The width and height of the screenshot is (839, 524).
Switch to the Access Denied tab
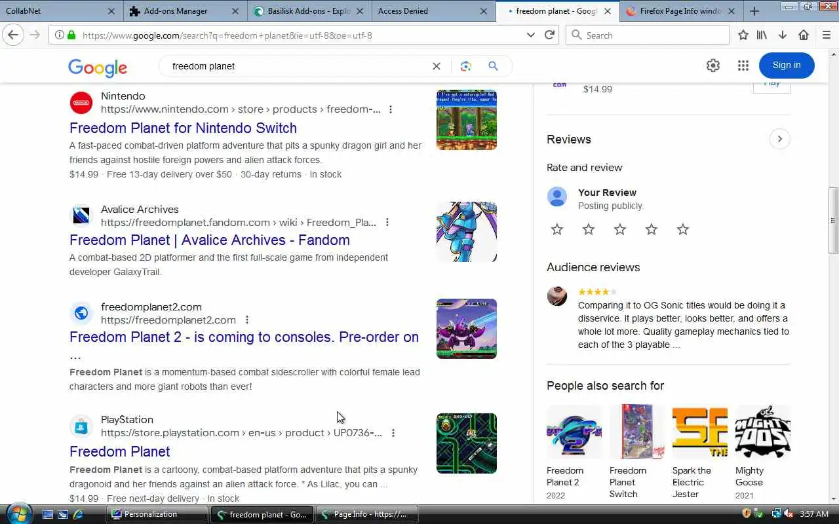click(x=433, y=11)
